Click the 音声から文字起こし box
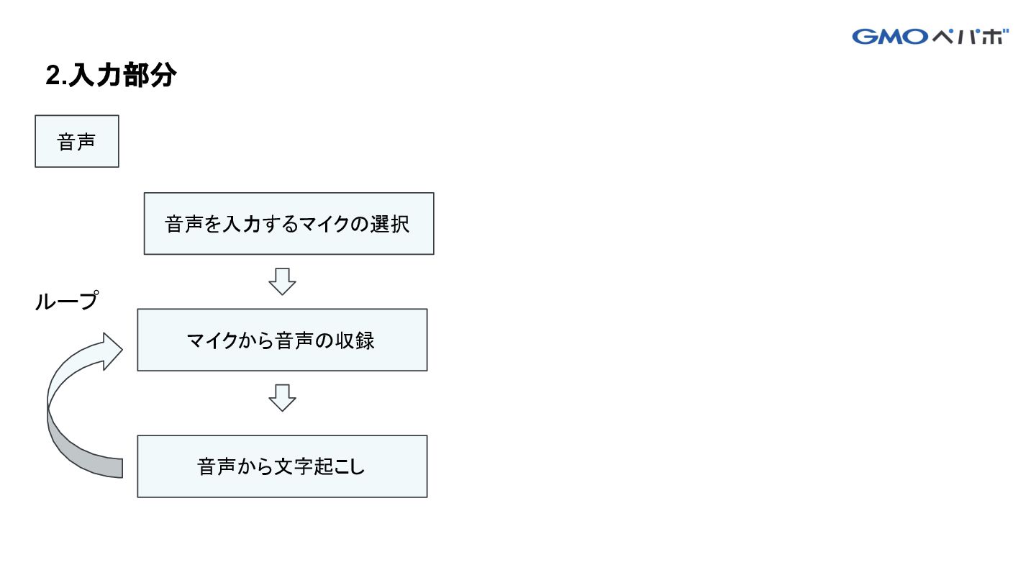The height and width of the screenshot is (583, 1036). (x=282, y=466)
